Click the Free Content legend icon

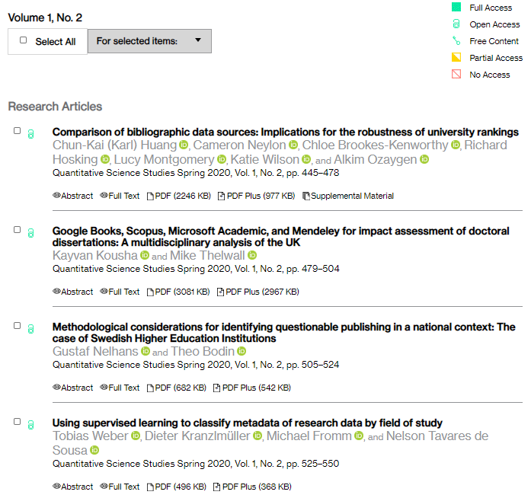[456, 40]
